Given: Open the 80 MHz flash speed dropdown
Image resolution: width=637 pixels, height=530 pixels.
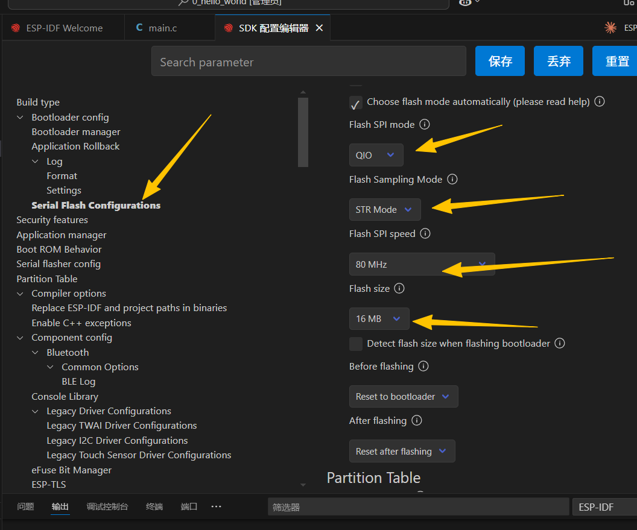Looking at the screenshot, I should [422, 264].
